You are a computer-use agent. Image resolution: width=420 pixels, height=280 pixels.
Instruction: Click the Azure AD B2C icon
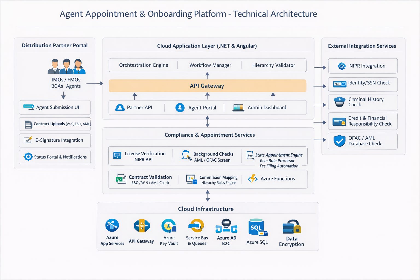coord(226,226)
